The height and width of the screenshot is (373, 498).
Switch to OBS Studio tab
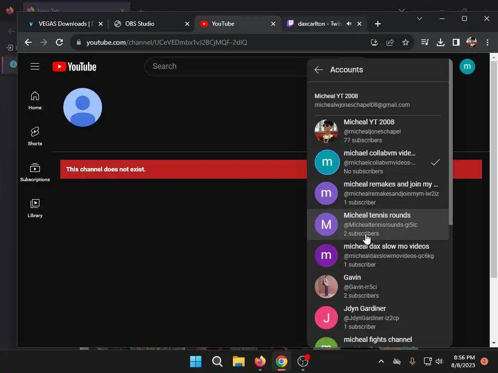click(140, 24)
